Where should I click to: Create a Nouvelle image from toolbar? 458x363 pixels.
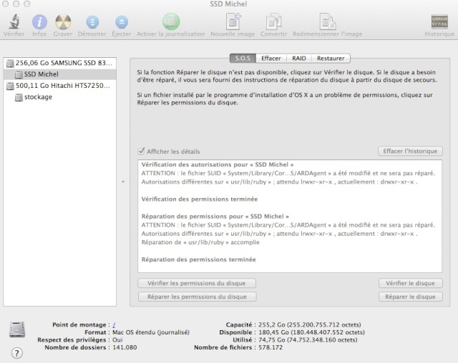[233, 21]
